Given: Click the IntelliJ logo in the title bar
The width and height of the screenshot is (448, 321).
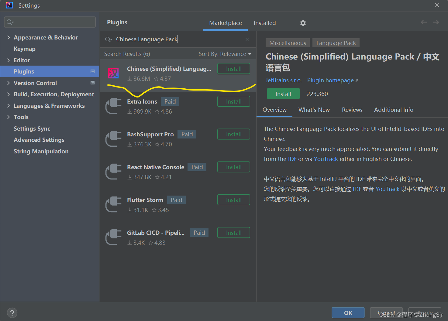Looking at the screenshot, I should pyautogui.click(x=9, y=5).
